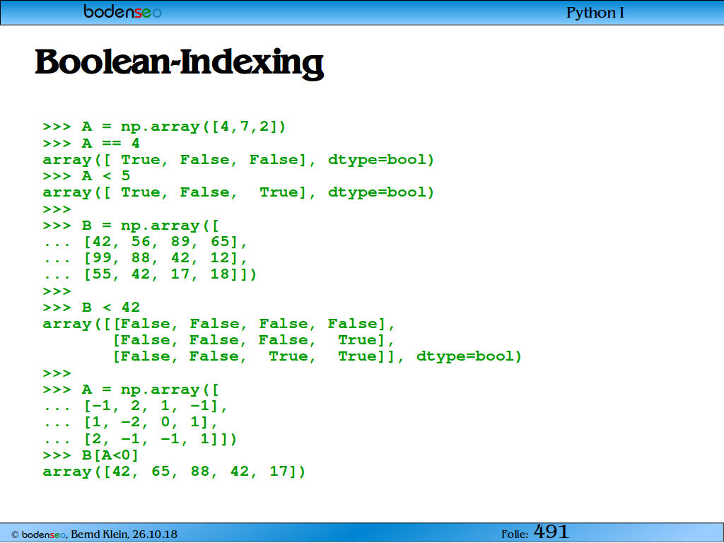Click the Python I header label

click(595, 13)
